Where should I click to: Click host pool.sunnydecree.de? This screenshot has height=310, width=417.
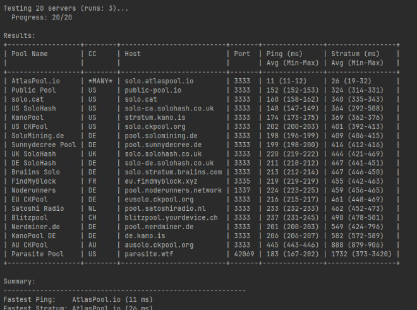point(163,145)
